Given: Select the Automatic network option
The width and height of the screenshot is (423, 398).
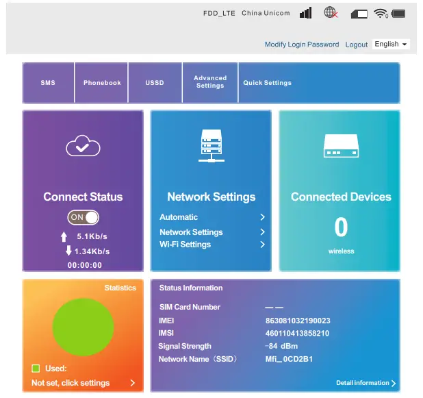Looking at the screenshot, I should pos(179,217).
